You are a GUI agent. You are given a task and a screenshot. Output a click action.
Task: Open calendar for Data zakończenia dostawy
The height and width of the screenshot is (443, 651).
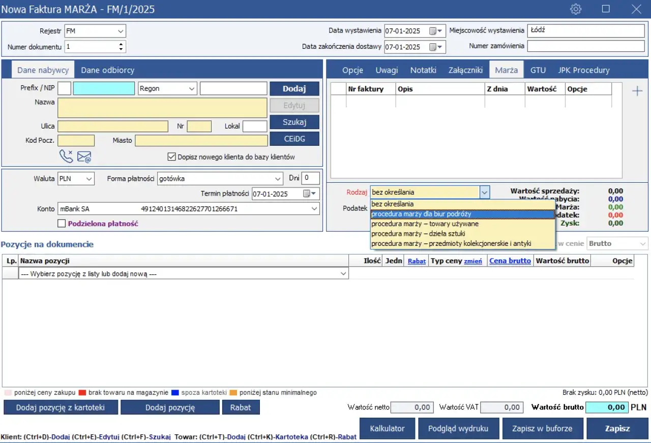433,47
